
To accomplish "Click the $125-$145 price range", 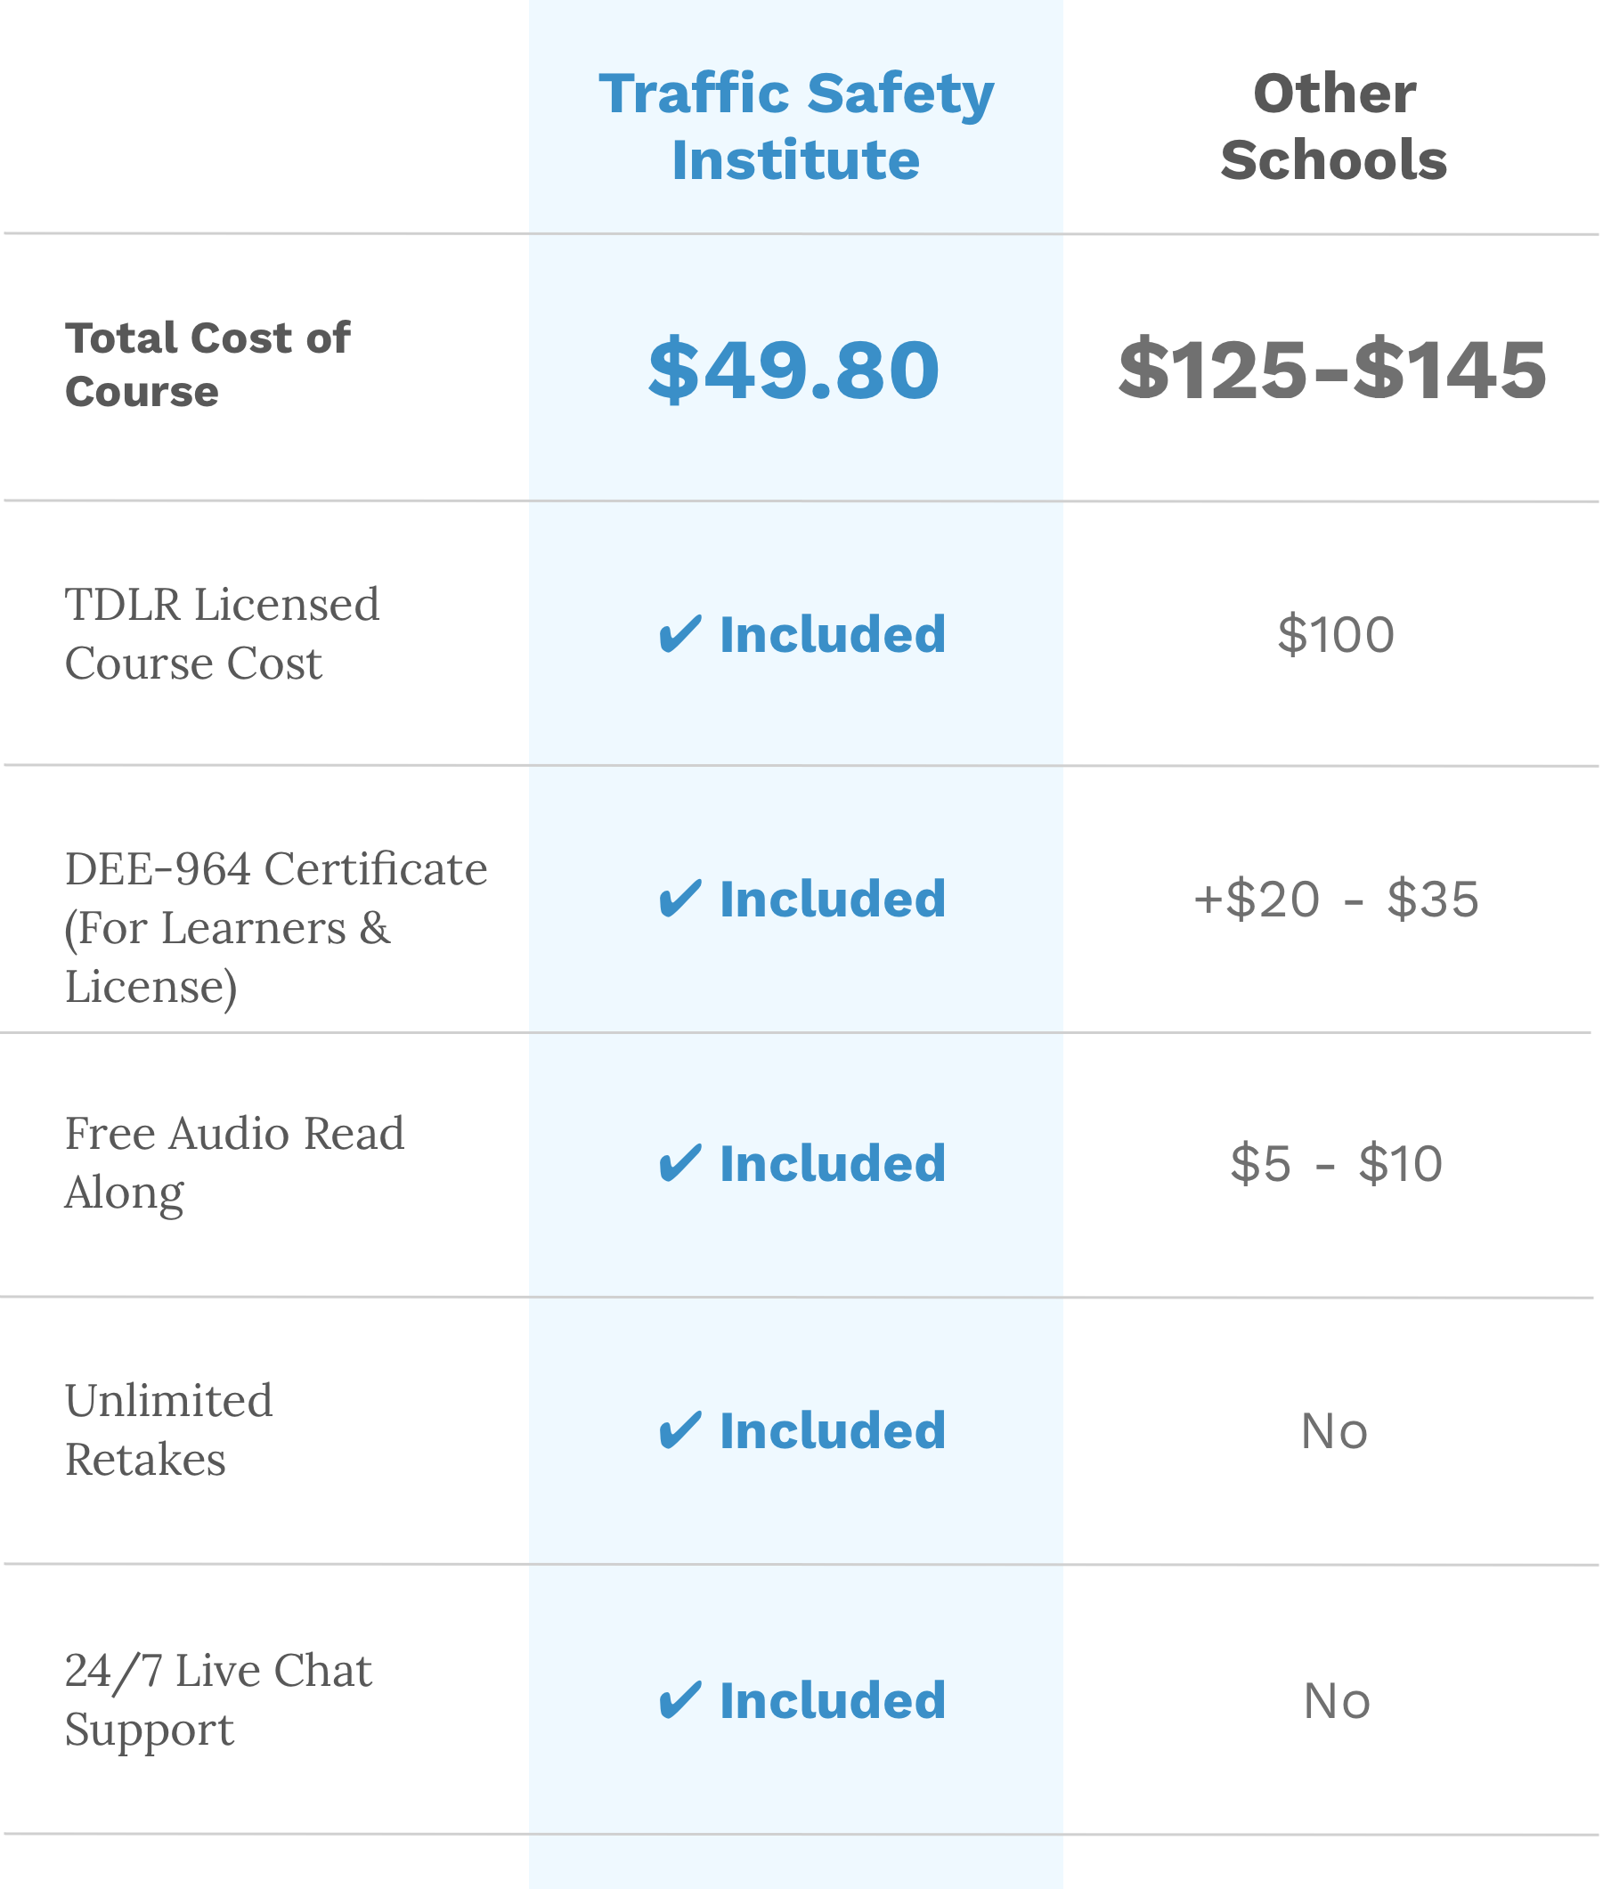I will [x=1332, y=369].
